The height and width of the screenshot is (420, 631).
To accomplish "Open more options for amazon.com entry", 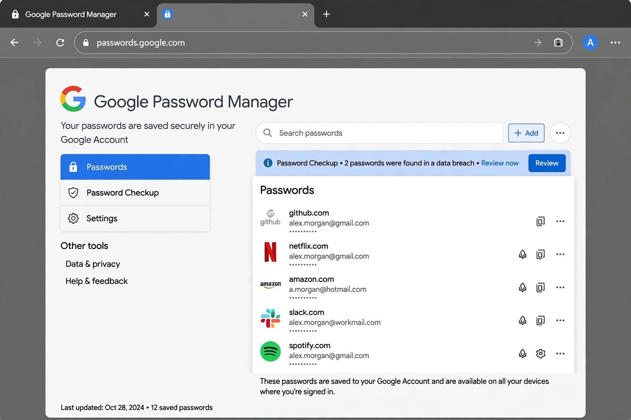I will (x=560, y=287).
